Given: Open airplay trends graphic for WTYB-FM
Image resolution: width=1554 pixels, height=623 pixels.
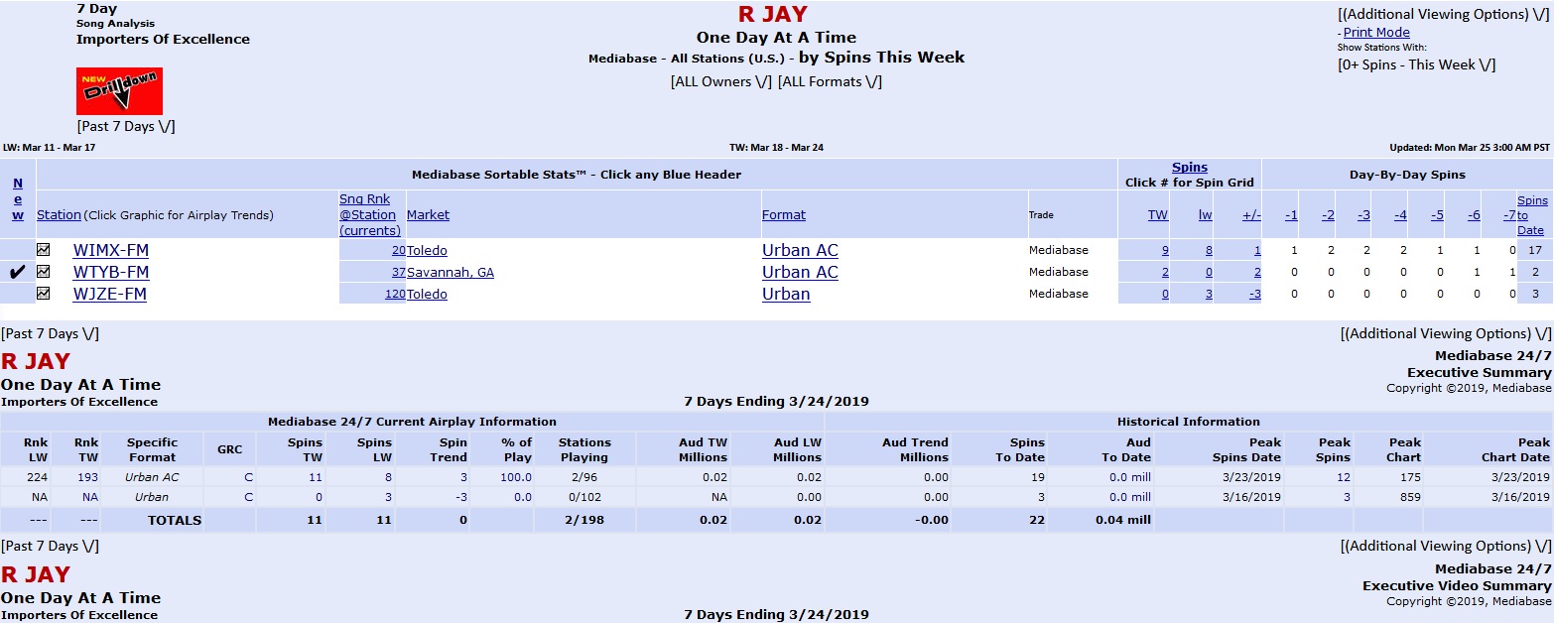Looking at the screenshot, I should click(x=44, y=272).
